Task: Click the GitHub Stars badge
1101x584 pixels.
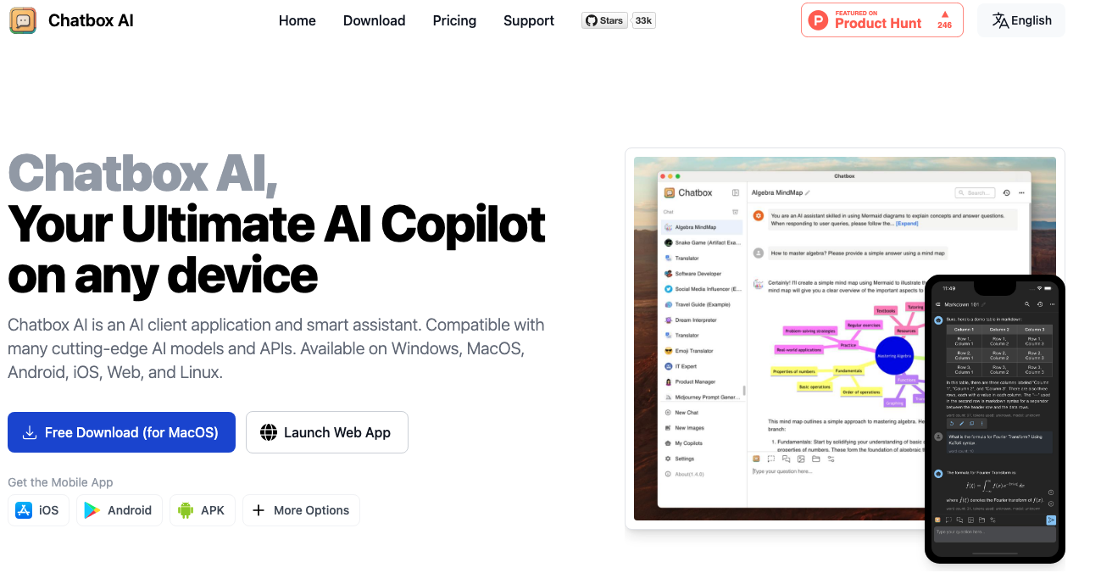Action: tap(604, 20)
